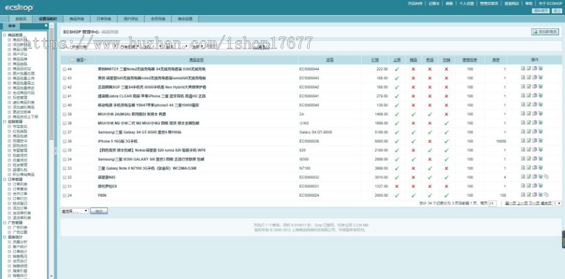
Task: Open the view icon for product 44
Action: 523,68
